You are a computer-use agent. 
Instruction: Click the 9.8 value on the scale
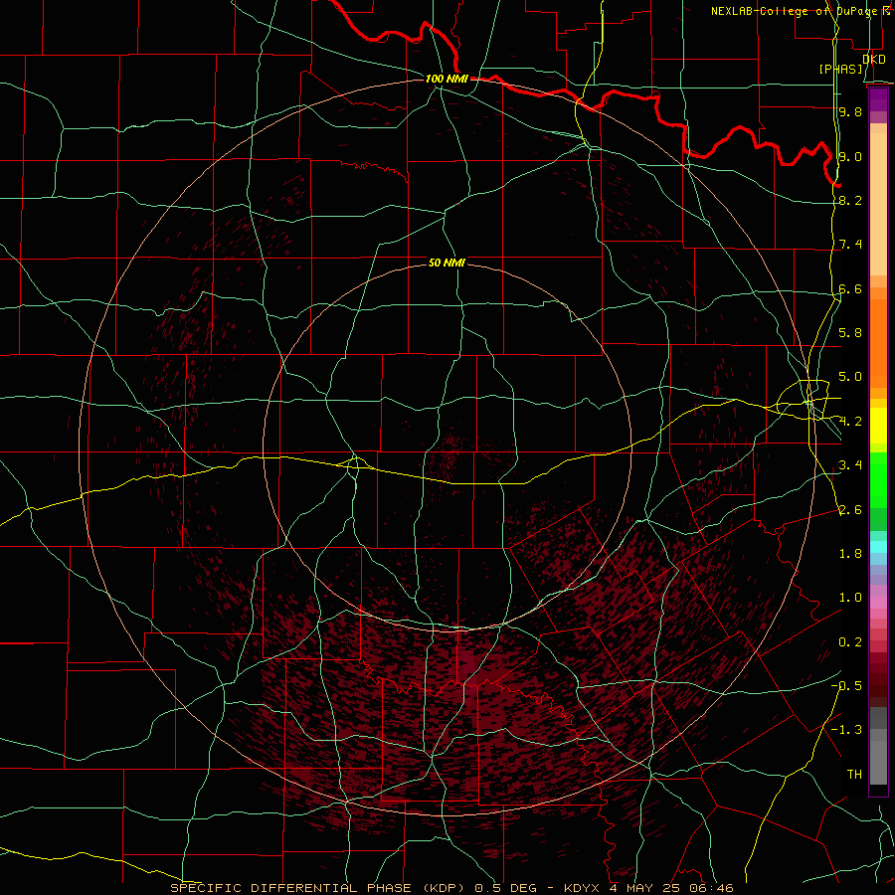pyautogui.click(x=850, y=111)
